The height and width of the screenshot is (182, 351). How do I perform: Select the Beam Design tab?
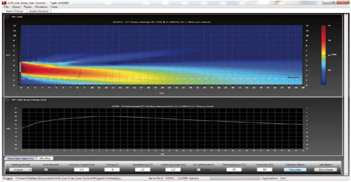point(14,11)
